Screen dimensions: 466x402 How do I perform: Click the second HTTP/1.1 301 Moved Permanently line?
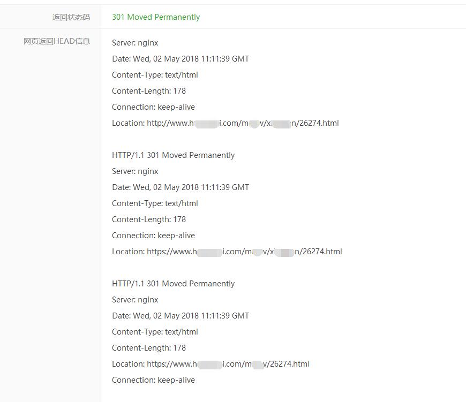pyautogui.click(x=173, y=155)
